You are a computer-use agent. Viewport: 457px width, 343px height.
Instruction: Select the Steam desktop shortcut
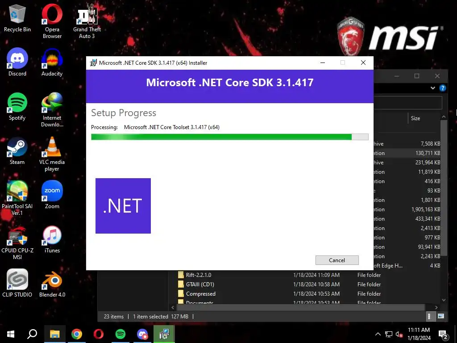pos(17,151)
